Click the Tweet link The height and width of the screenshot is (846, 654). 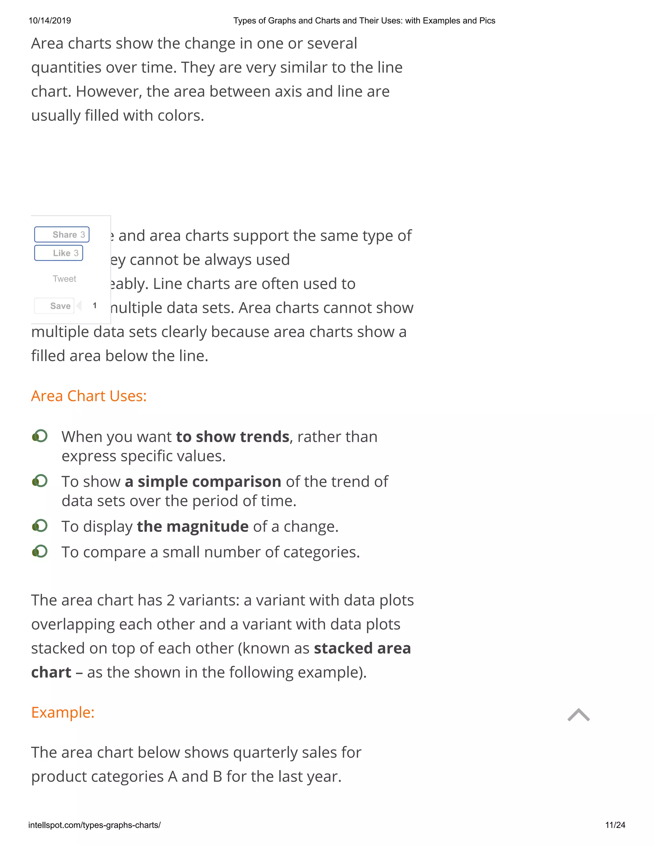pos(64,279)
